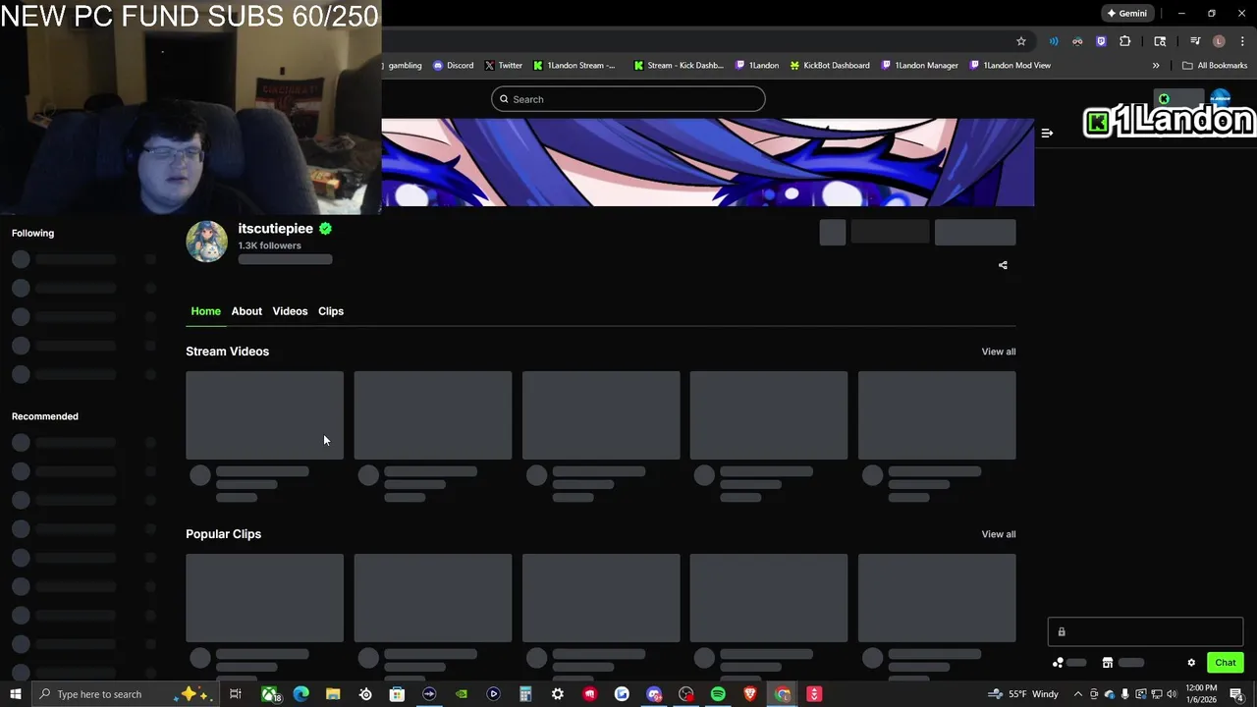Open the KickBot Dashboard bookmark
Image resolution: width=1257 pixels, height=707 pixels.
coord(830,66)
